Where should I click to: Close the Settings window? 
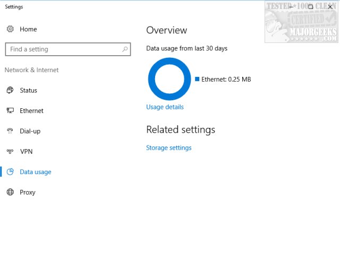point(330,7)
